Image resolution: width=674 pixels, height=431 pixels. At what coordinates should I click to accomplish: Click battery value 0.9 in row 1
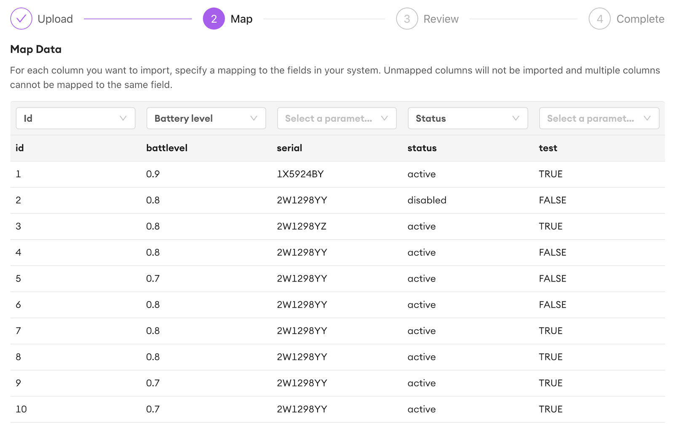(x=153, y=174)
